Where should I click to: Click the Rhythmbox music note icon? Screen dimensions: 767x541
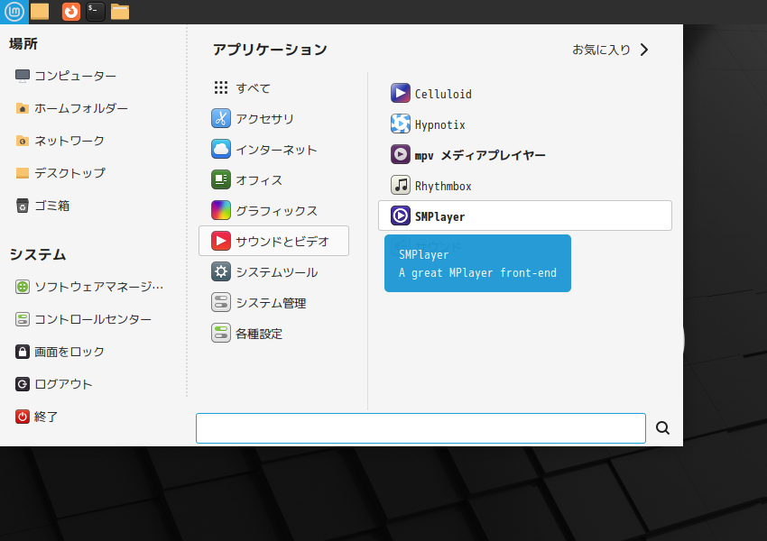click(400, 185)
